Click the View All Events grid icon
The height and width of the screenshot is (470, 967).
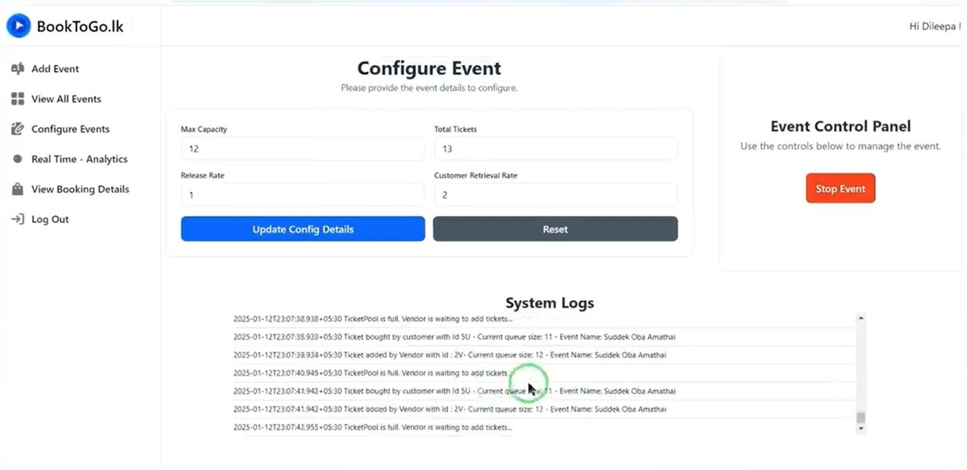click(x=17, y=99)
